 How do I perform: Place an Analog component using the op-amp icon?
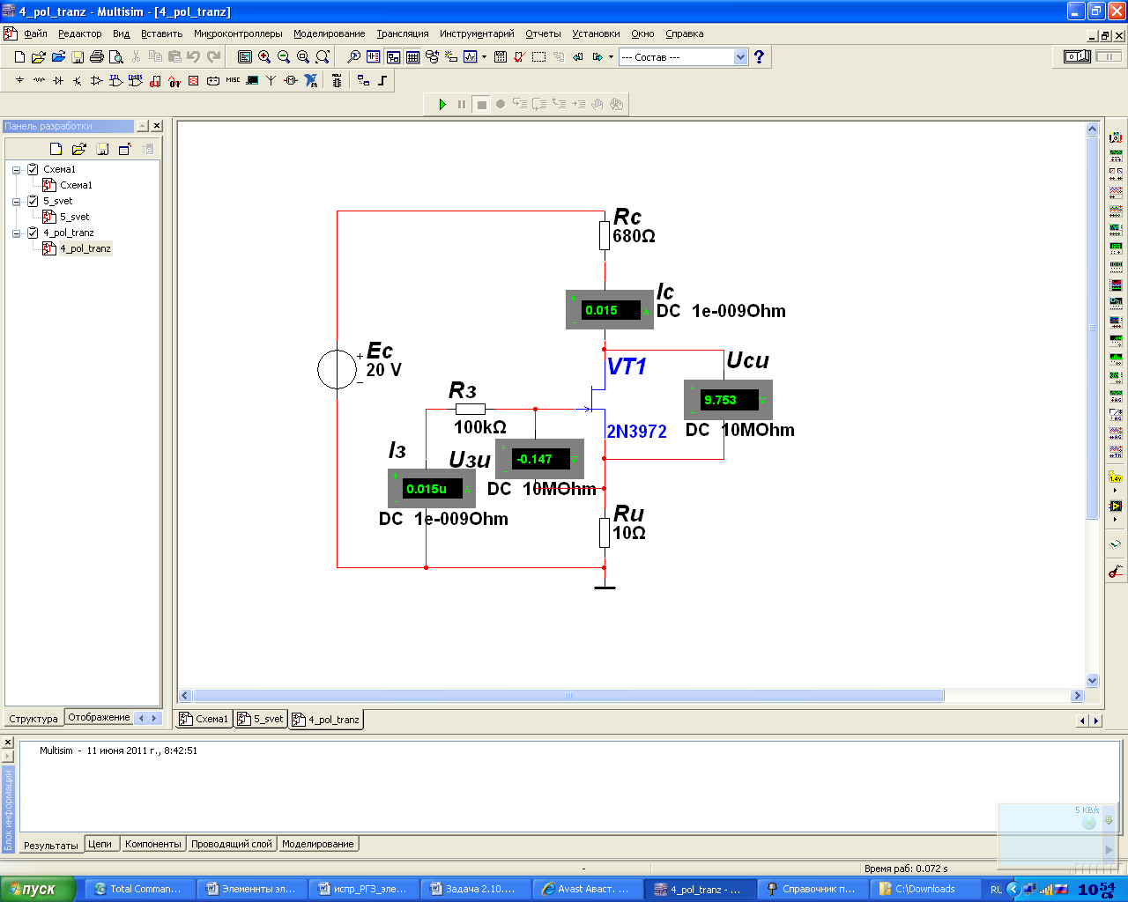pyautogui.click(x=97, y=80)
